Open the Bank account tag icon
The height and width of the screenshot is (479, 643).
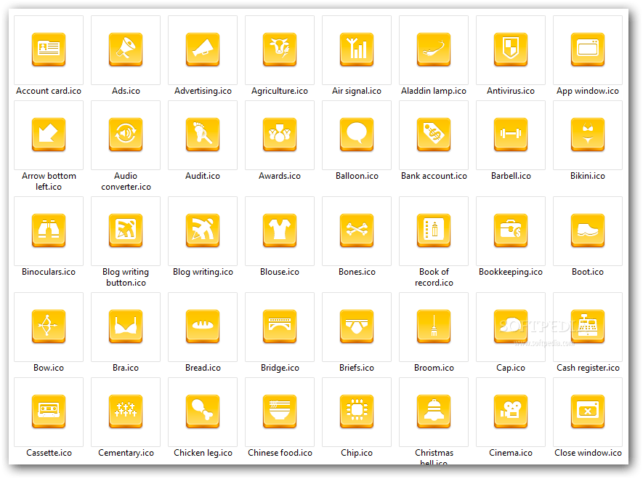[433, 134]
